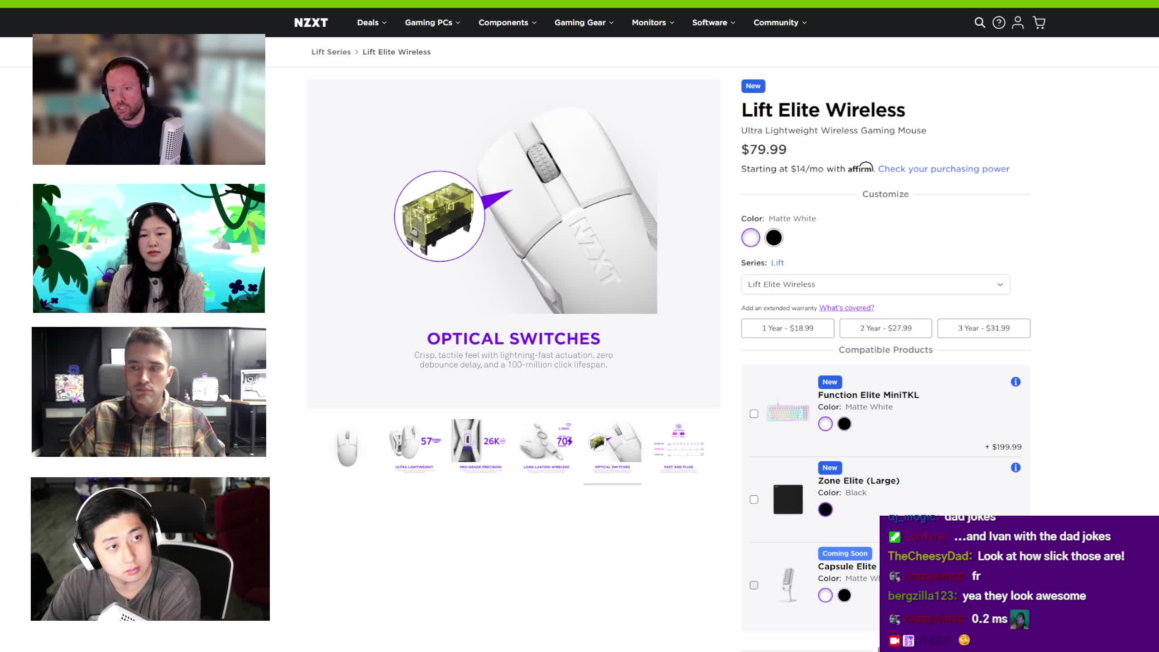
Task: Select the Ultra Lightweight 57g thumbnail
Action: (x=414, y=447)
